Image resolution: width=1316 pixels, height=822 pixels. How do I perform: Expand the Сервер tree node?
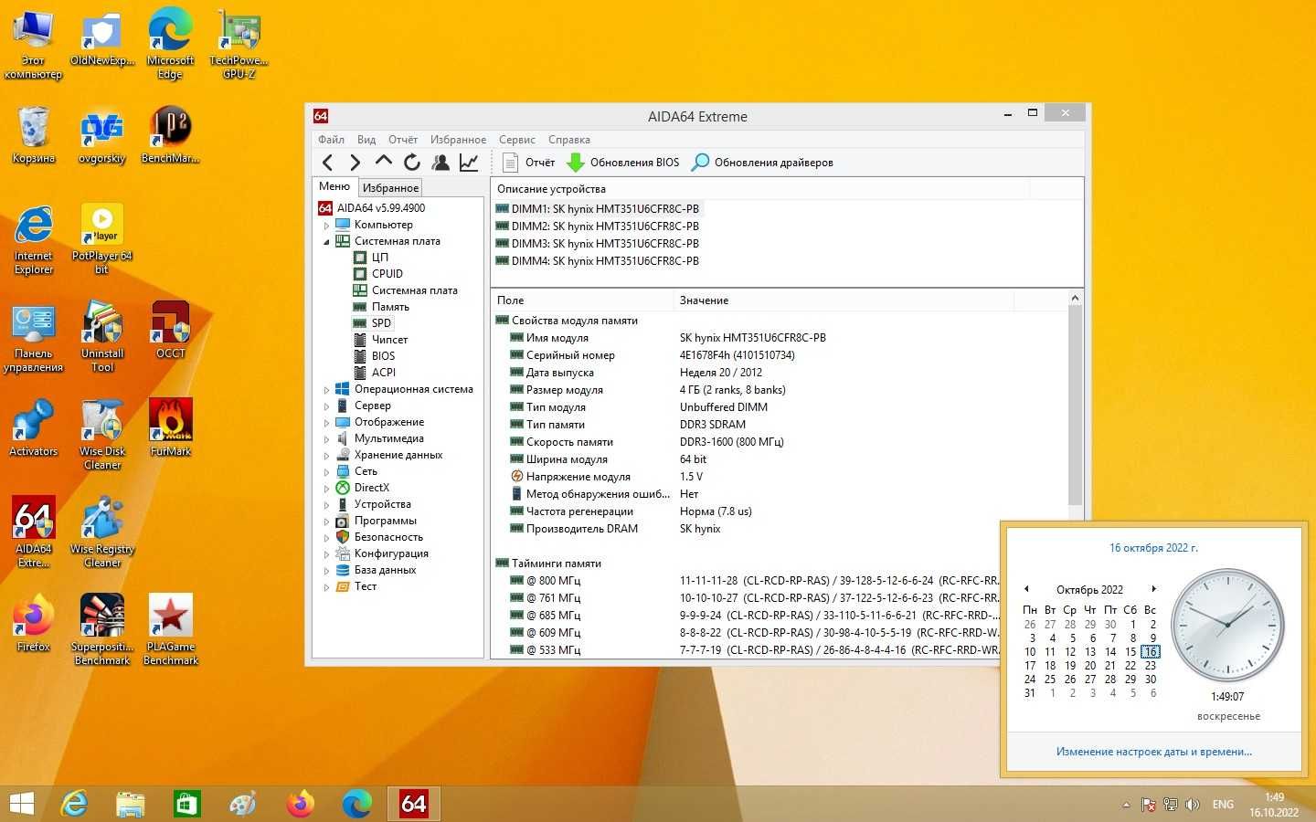326,406
